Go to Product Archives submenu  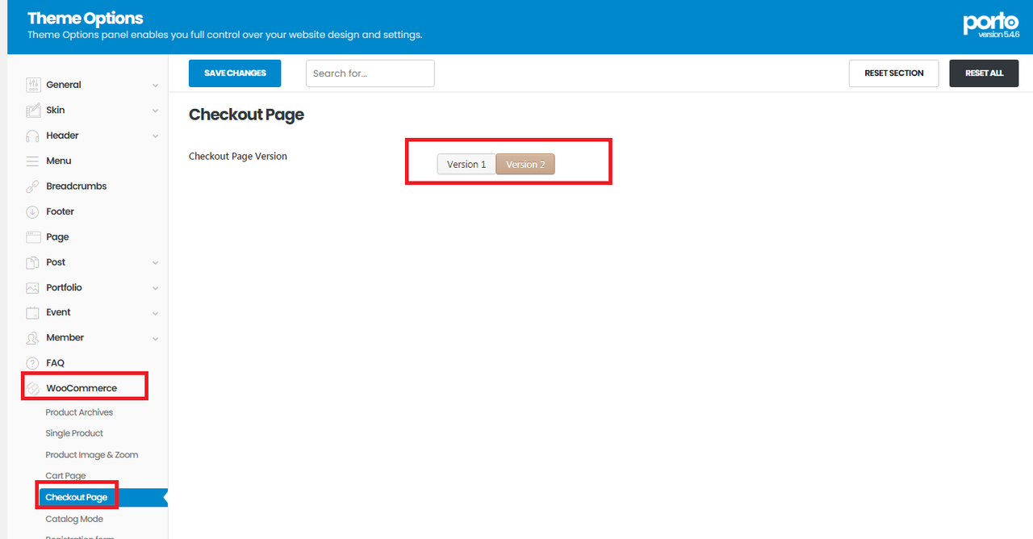click(79, 412)
